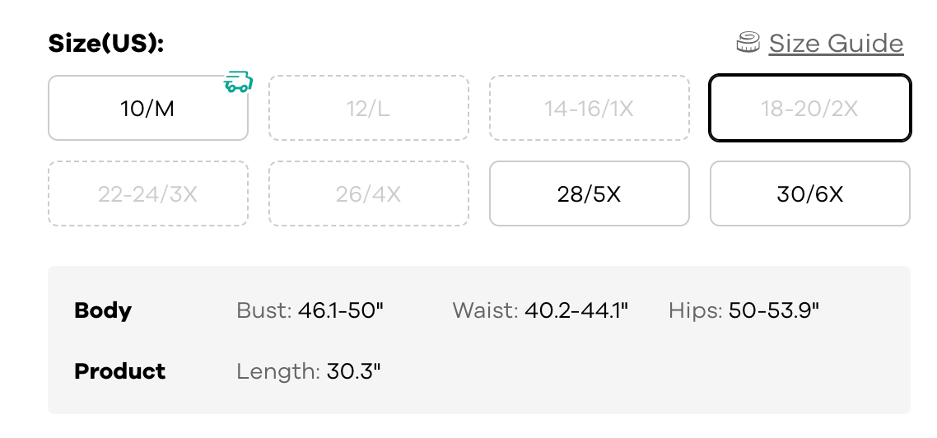Image resolution: width=937 pixels, height=438 pixels.
Task: Click the Hips measurement 50-53.9"
Action: click(774, 310)
